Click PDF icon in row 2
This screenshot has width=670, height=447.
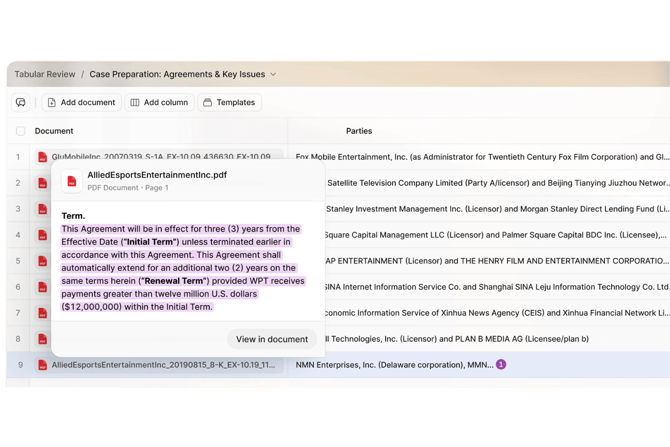[x=43, y=183]
